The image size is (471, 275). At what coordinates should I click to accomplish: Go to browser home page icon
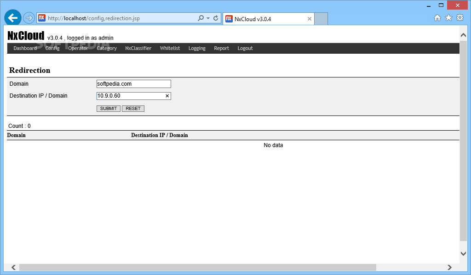(x=437, y=18)
